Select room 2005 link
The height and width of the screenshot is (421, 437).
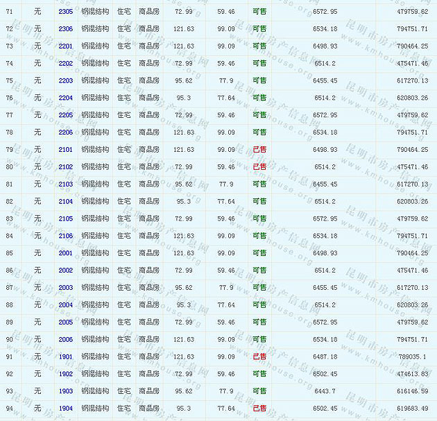pos(65,322)
